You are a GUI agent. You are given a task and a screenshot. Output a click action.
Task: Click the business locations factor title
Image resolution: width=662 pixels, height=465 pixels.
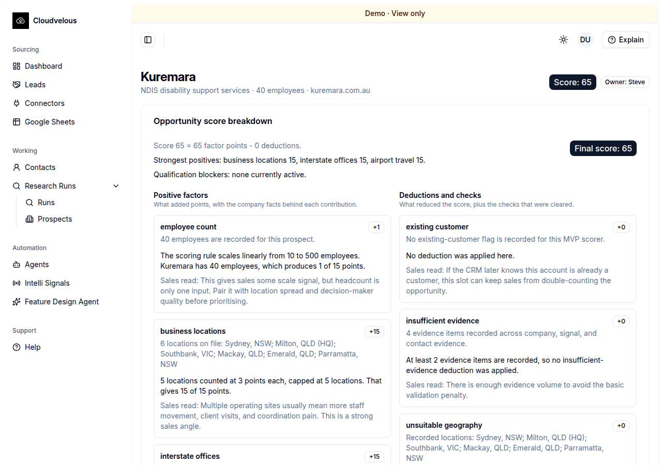193,331
